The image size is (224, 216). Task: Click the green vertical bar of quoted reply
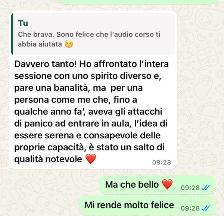12,34
